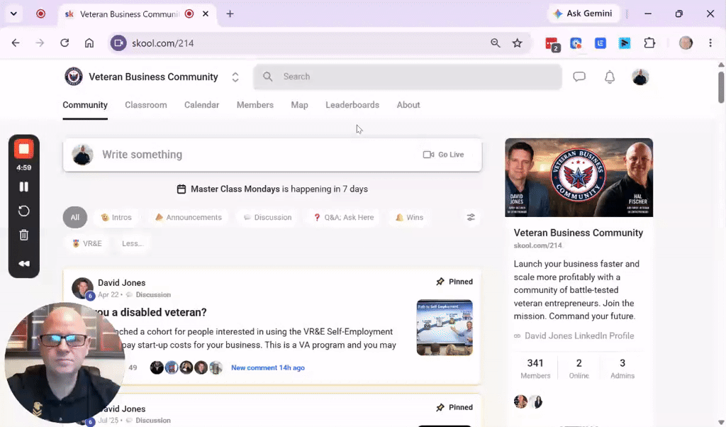The height and width of the screenshot is (427, 726).
Task: Open the browser home page
Action: click(x=89, y=43)
